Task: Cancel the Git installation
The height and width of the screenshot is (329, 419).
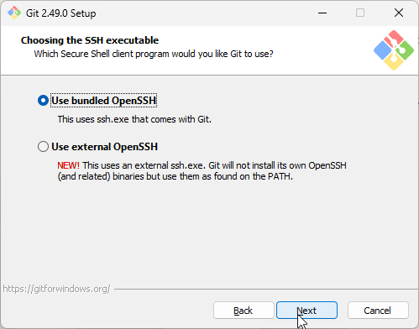Action: point(378,311)
